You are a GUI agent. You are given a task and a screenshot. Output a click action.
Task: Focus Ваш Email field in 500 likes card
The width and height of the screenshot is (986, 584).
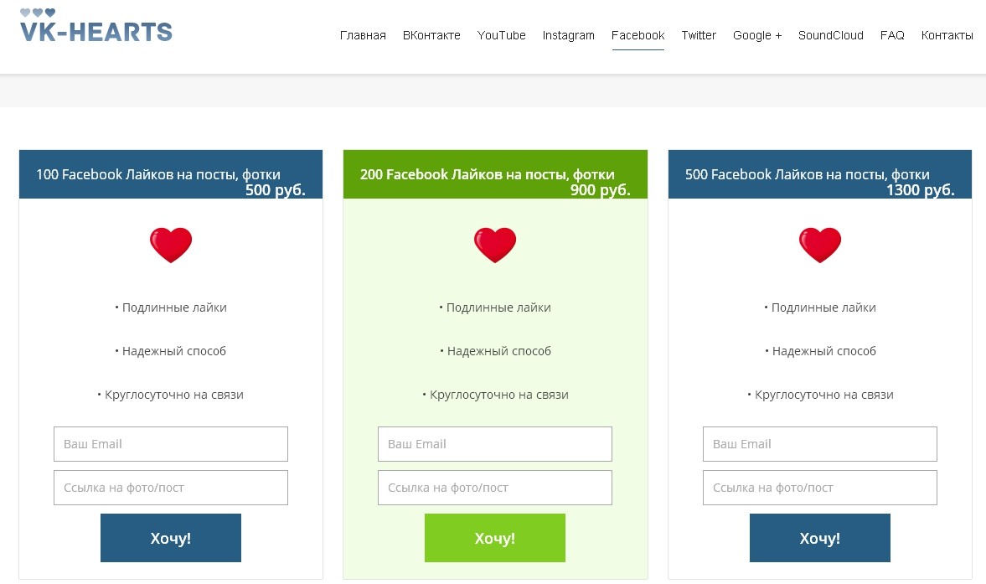click(x=820, y=444)
